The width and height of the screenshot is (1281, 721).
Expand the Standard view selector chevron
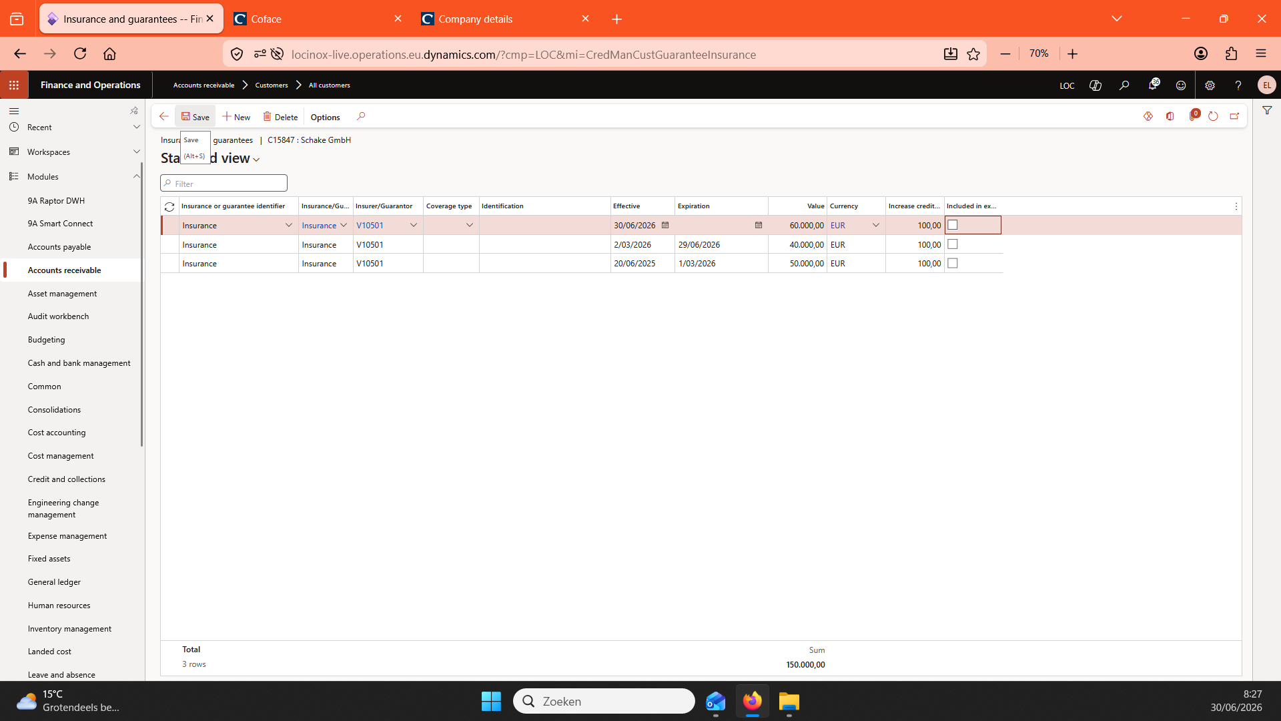[x=256, y=160]
